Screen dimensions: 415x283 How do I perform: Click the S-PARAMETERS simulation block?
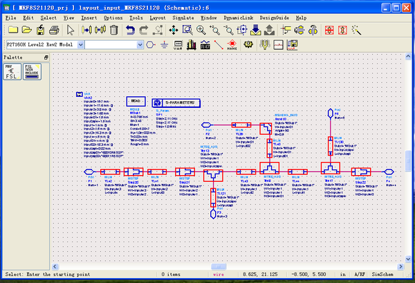point(176,102)
